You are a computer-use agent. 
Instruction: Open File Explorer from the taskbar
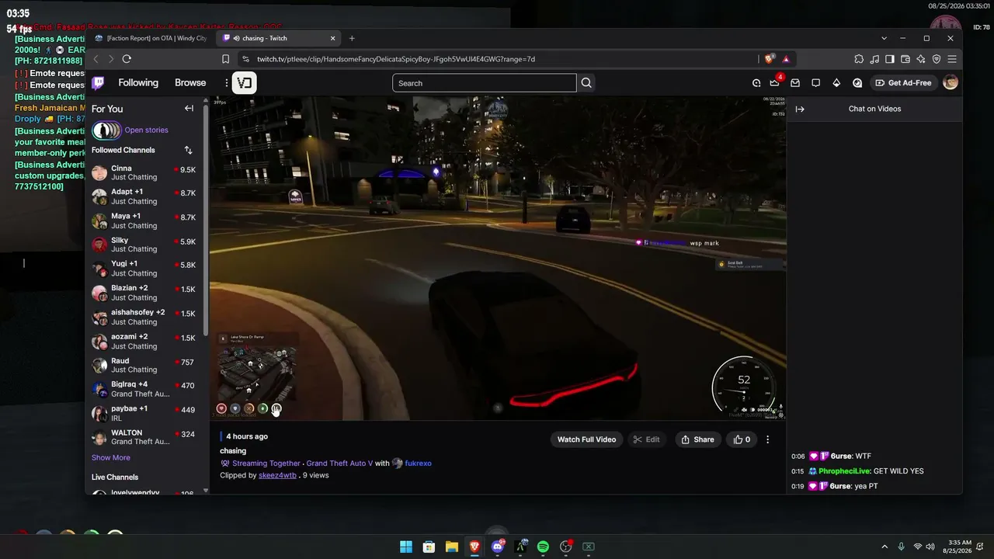451,547
